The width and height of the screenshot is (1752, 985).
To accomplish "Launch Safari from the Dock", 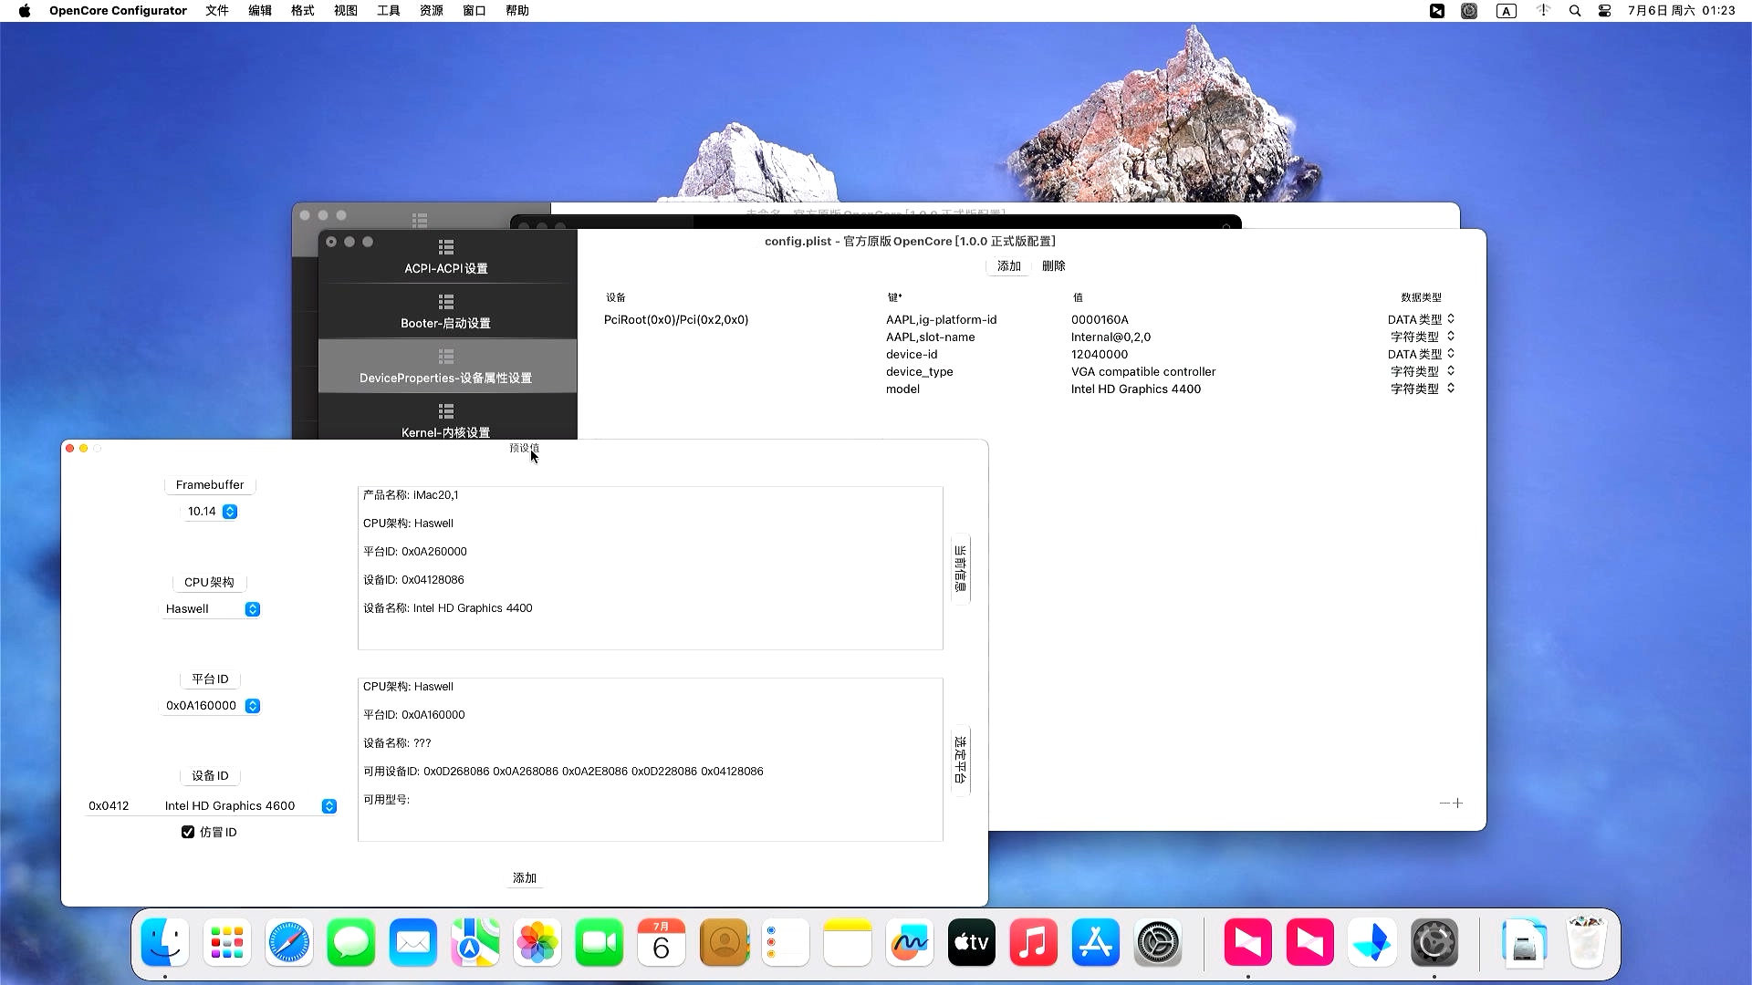I will [289, 942].
